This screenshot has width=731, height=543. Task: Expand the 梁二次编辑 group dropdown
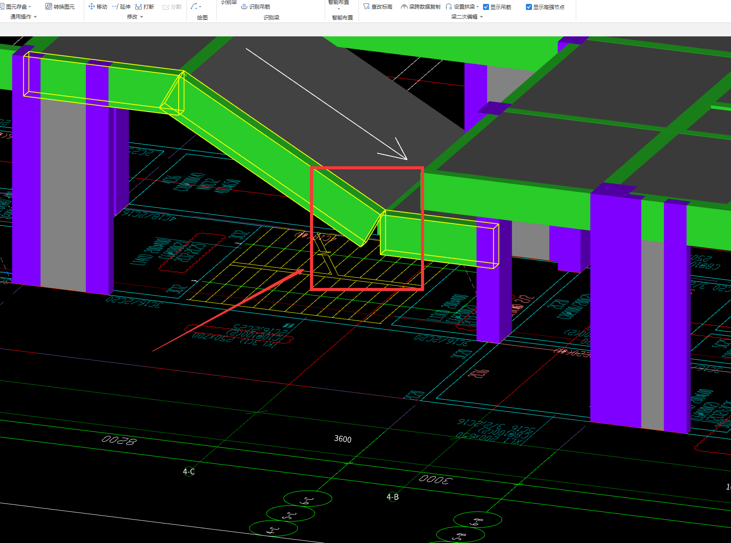click(x=482, y=17)
